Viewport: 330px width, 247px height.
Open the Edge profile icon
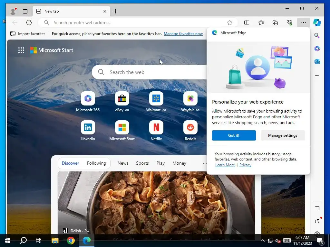click(13, 11)
